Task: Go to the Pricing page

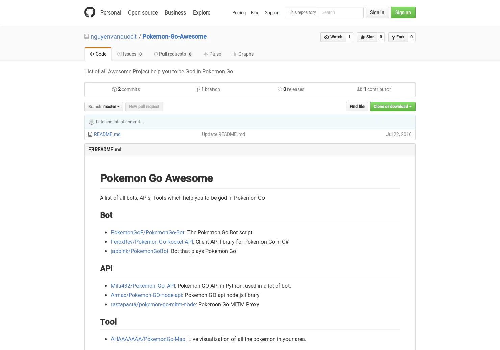Action: point(239,13)
